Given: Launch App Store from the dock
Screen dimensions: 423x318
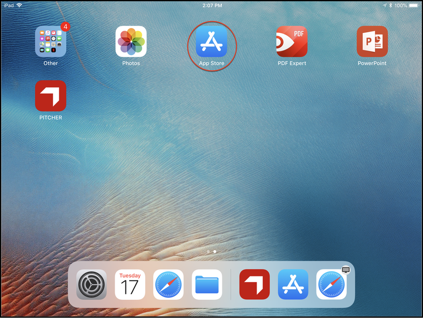Looking at the screenshot, I should pos(293,285).
